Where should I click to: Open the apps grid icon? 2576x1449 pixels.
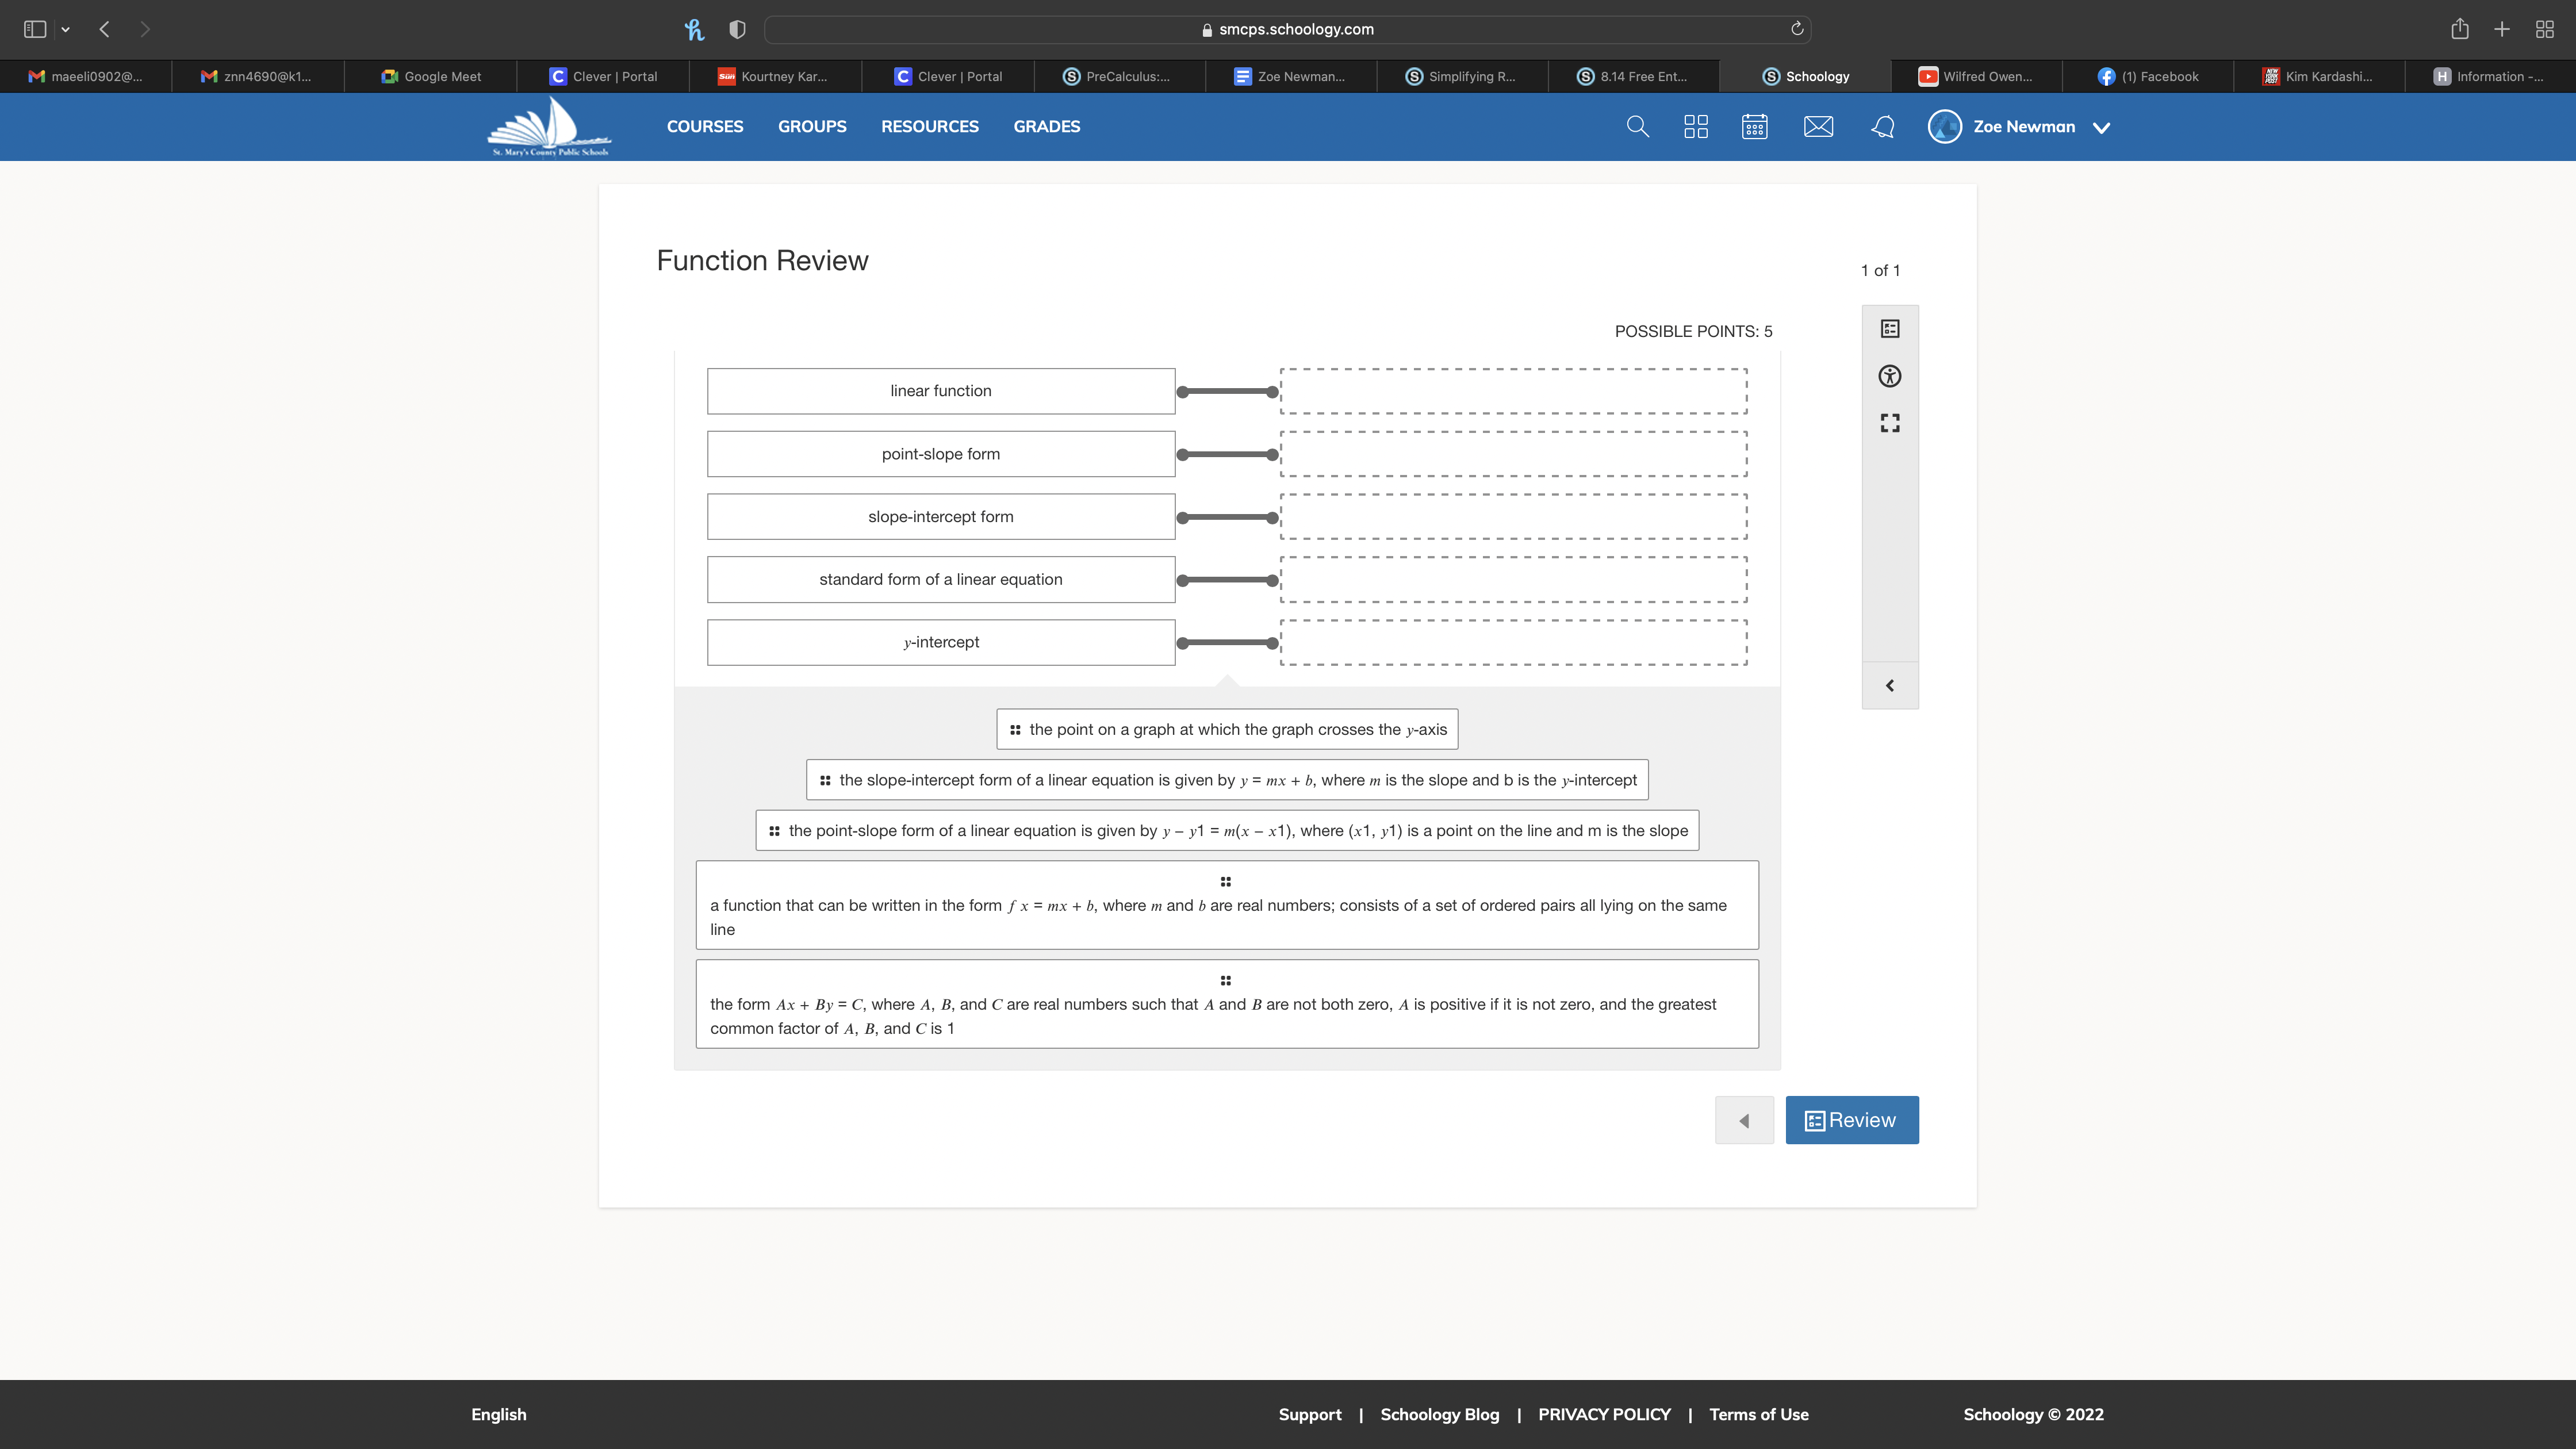coord(1695,127)
